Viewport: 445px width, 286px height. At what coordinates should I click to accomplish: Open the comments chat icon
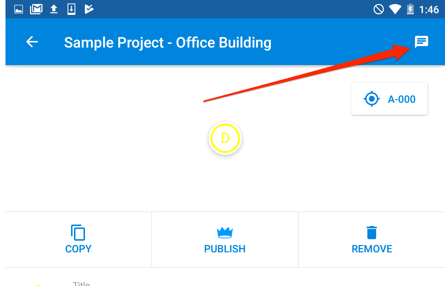coord(421,42)
